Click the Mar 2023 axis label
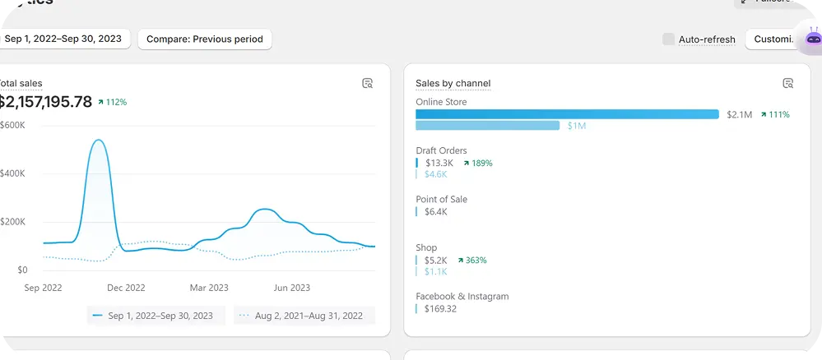Image resolution: width=822 pixels, height=360 pixels. pyautogui.click(x=209, y=288)
